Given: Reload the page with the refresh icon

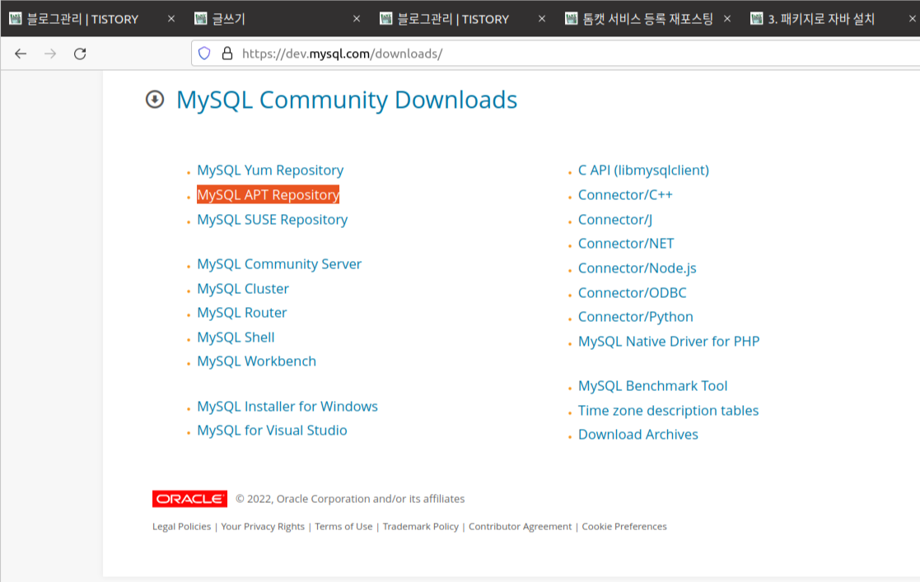Looking at the screenshot, I should click(x=80, y=54).
